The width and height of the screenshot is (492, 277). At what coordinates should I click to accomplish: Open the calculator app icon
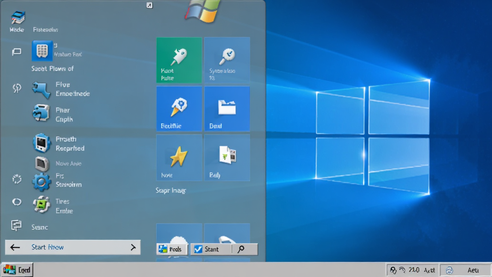42,50
